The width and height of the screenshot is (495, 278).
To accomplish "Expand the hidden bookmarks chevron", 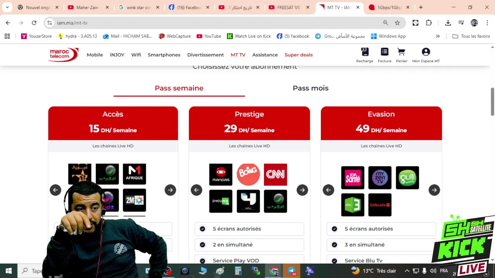I will pos(438,36).
